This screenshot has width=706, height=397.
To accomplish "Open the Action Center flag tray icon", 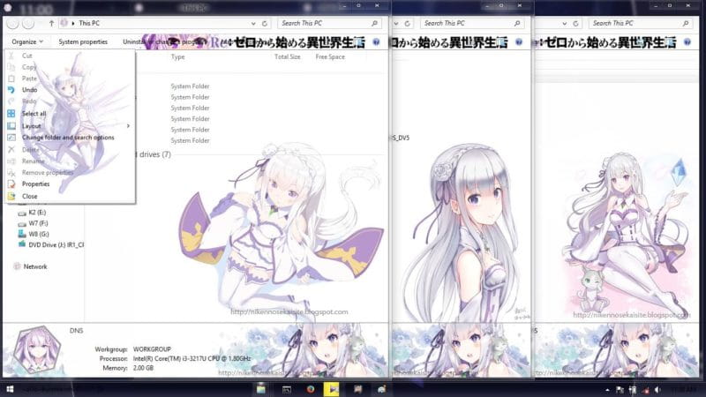I will [x=620, y=390].
